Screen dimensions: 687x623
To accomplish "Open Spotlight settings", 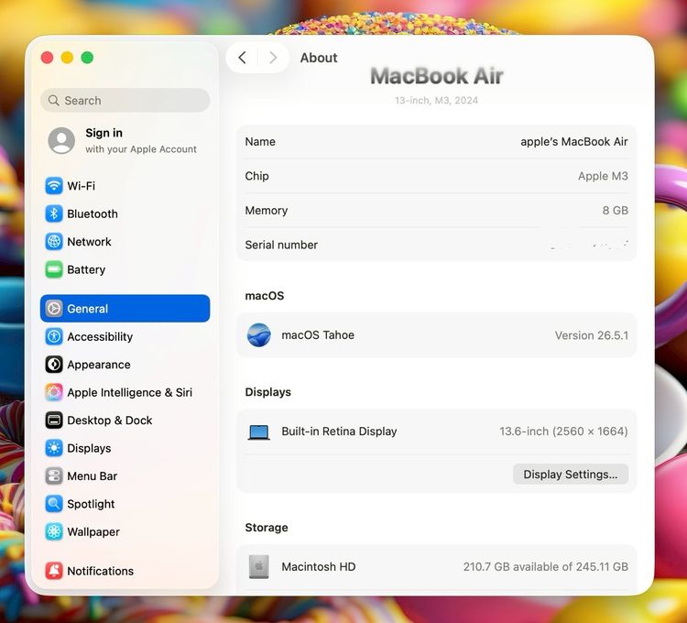I will pyautogui.click(x=125, y=504).
